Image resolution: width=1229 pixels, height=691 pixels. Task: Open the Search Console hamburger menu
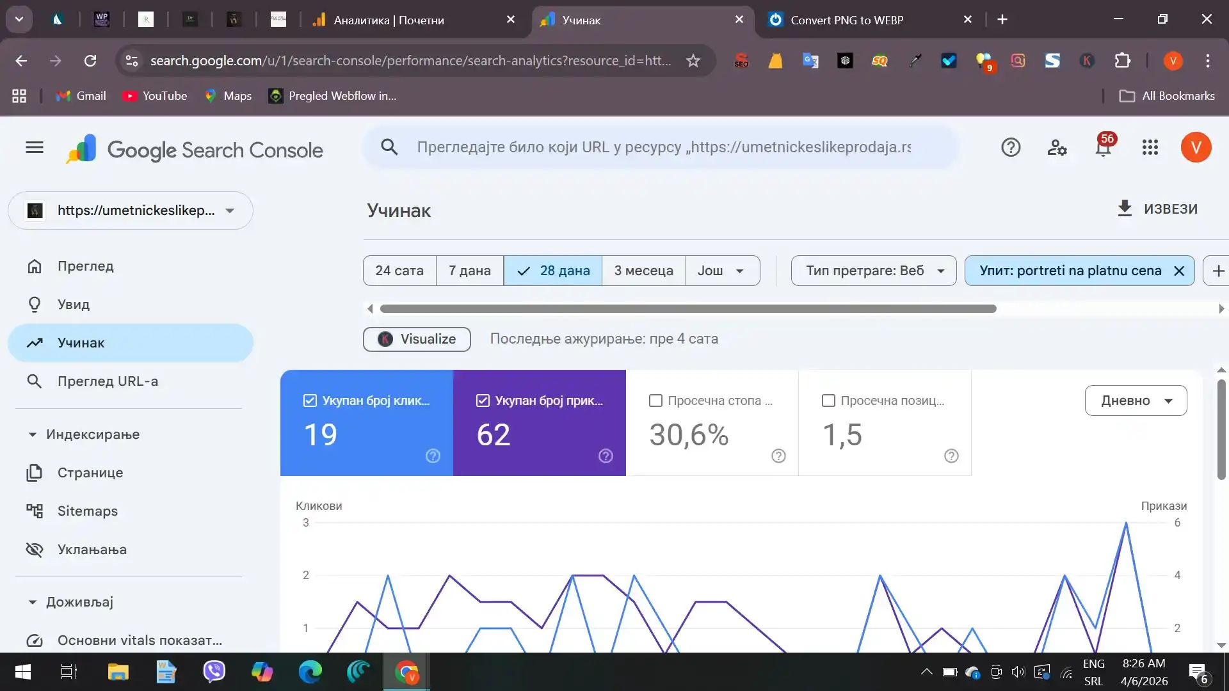(x=35, y=148)
